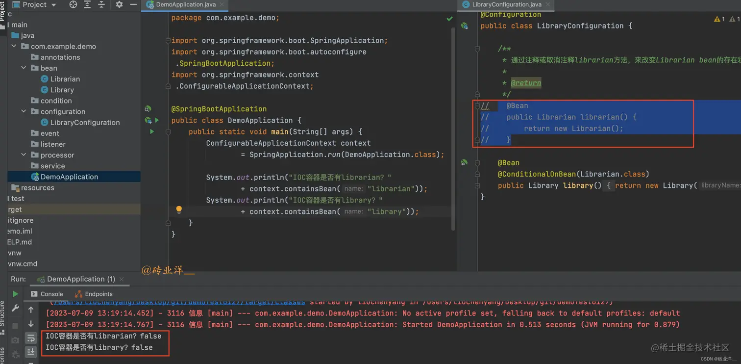Image resolution: width=741 pixels, height=364 pixels.
Task: Click the locate opened file crosshair icon
Action: 73,4
